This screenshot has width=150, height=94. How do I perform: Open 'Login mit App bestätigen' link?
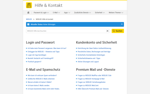pyautogui.click(x=37, y=55)
